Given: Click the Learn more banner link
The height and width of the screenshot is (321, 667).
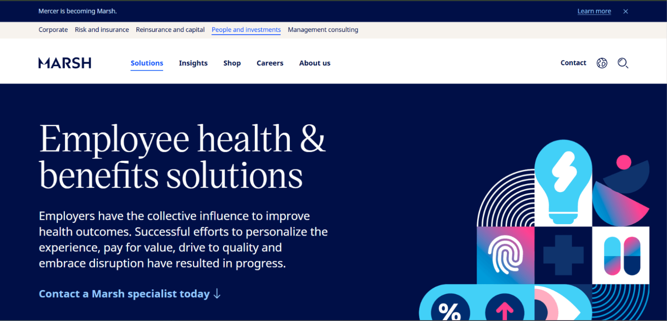Looking at the screenshot, I should pos(594,11).
